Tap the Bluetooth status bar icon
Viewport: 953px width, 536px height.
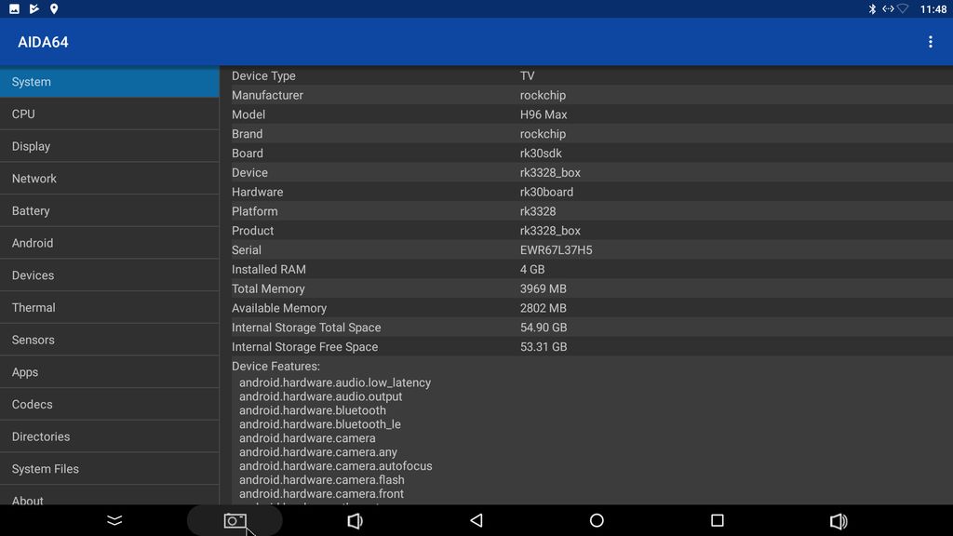(872, 8)
